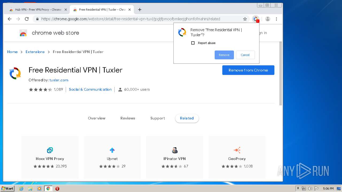Open the Chrome profile avatar
The height and width of the screenshot is (192, 342).
pos(268,19)
